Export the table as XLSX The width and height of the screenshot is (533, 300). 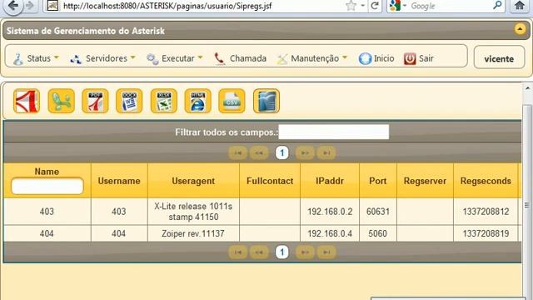[x=164, y=101]
